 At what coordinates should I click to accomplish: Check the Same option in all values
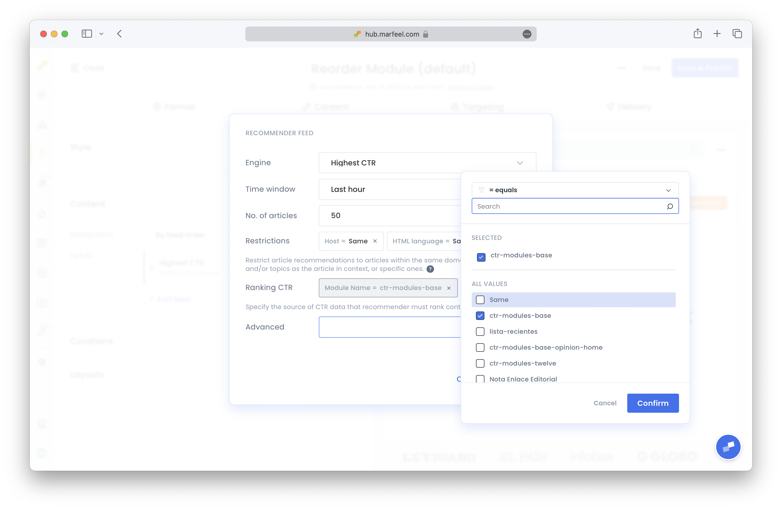(480, 300)
